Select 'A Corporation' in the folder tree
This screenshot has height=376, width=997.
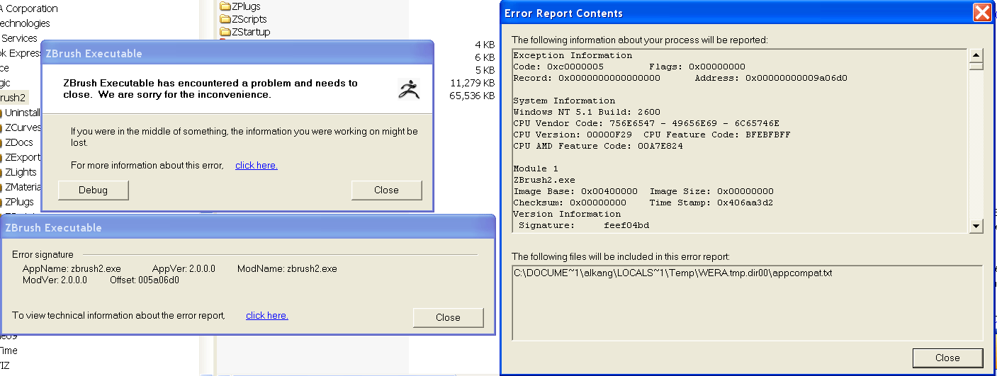tap(29, 8)
